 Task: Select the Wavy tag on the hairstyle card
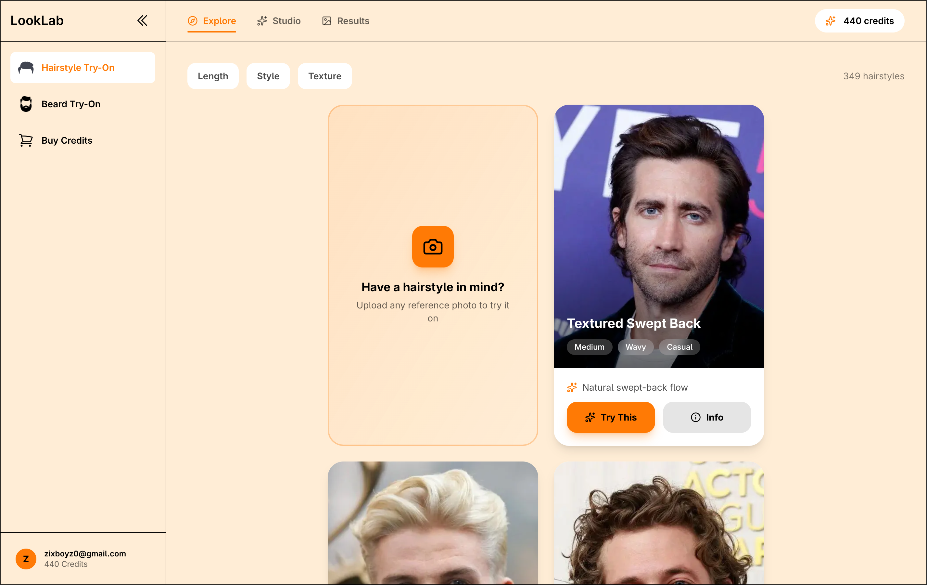click(x=636, y=347)
